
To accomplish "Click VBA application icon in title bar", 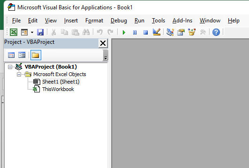I will (11, 7).
